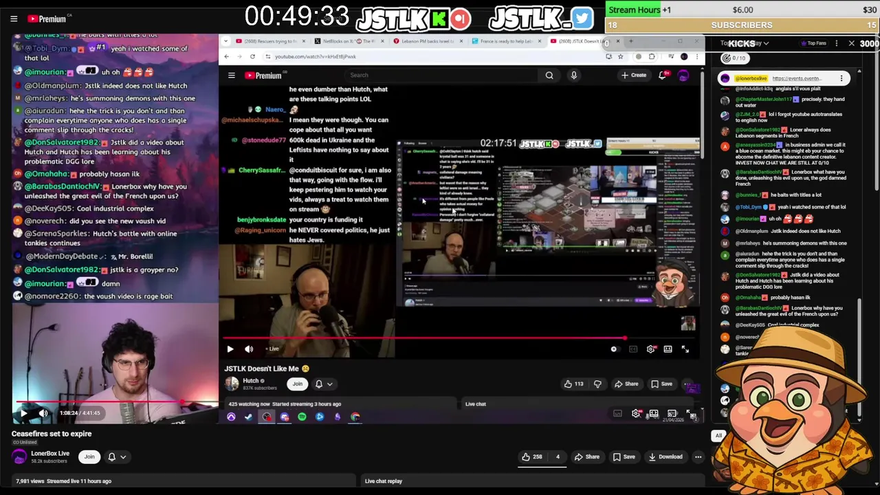
Task: Download the LonerBox video
Action: (x=665, y=456)
